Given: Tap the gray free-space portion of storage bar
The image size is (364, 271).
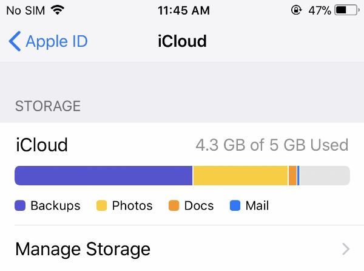Looking at the screenshot, I should click(325, 176).
